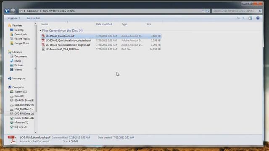Open the Organize menu
This screenshot has width=269, height=151.
point(14,18)
